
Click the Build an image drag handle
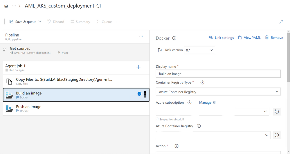pyautogui.click(x=145, y=95)
